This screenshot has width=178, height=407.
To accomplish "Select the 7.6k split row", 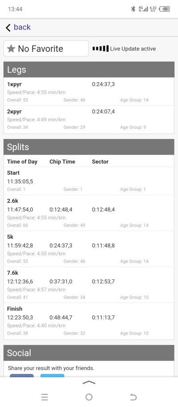I will 89,285.
